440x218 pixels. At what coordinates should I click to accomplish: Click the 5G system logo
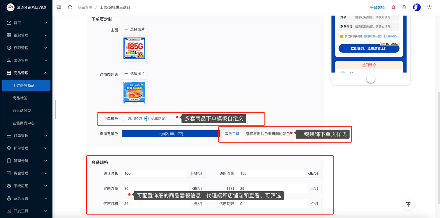(x=10, y=7)
